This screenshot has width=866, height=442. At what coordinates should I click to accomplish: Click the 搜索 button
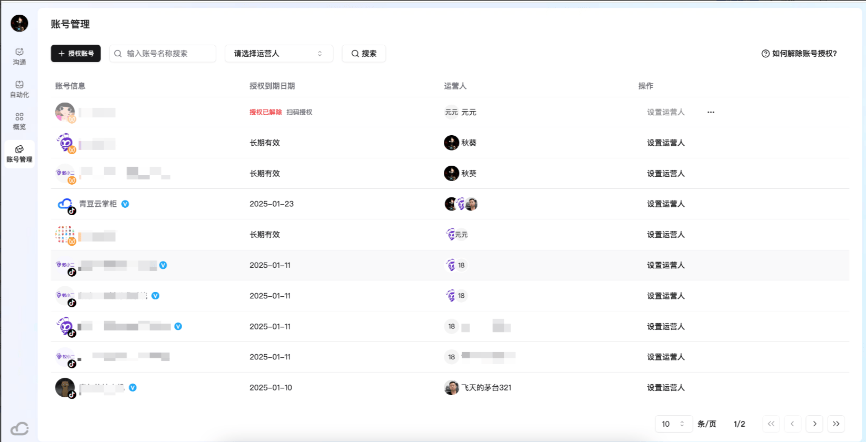[x=364, y=54]
